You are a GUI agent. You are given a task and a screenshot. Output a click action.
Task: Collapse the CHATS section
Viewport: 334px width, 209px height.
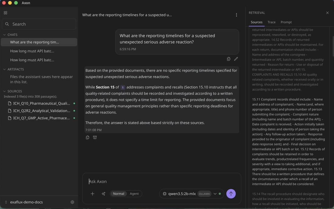5,35
